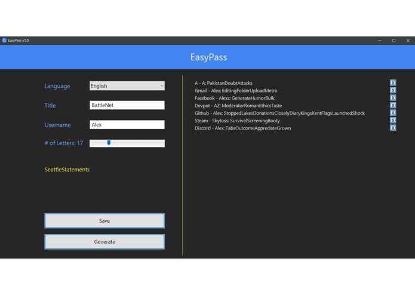Select the Devpot - AZ: ModeratorRomanEthicsTaste row
The image size is (415, 295).
point(238,106)
